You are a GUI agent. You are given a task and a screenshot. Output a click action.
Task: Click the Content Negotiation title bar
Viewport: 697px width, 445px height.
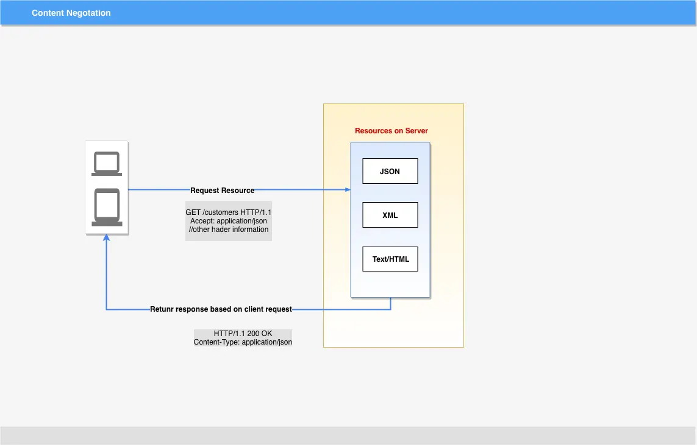(x=348, y=13)
